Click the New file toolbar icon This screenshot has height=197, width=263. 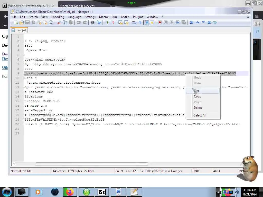pyautogui.click(x=16, y=23)
